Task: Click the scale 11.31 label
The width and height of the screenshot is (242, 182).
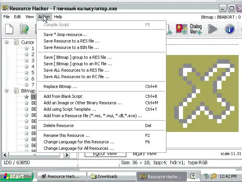Action: point(231,154)
